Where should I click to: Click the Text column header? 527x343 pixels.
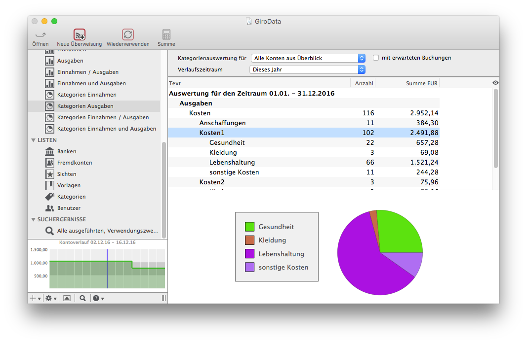tap(259, 83)
